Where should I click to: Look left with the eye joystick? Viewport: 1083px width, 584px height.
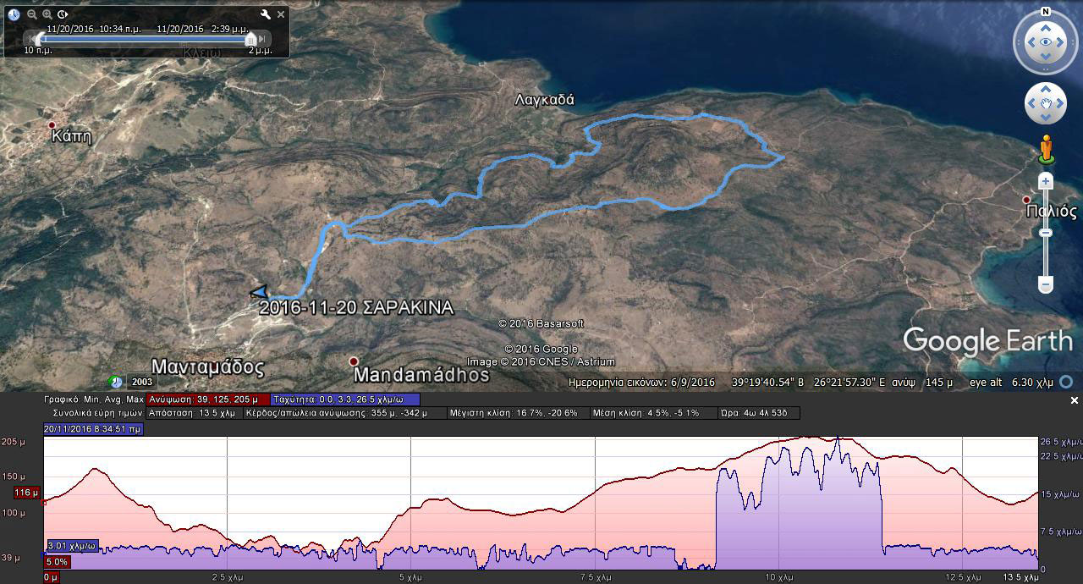tap(1030, 42)
